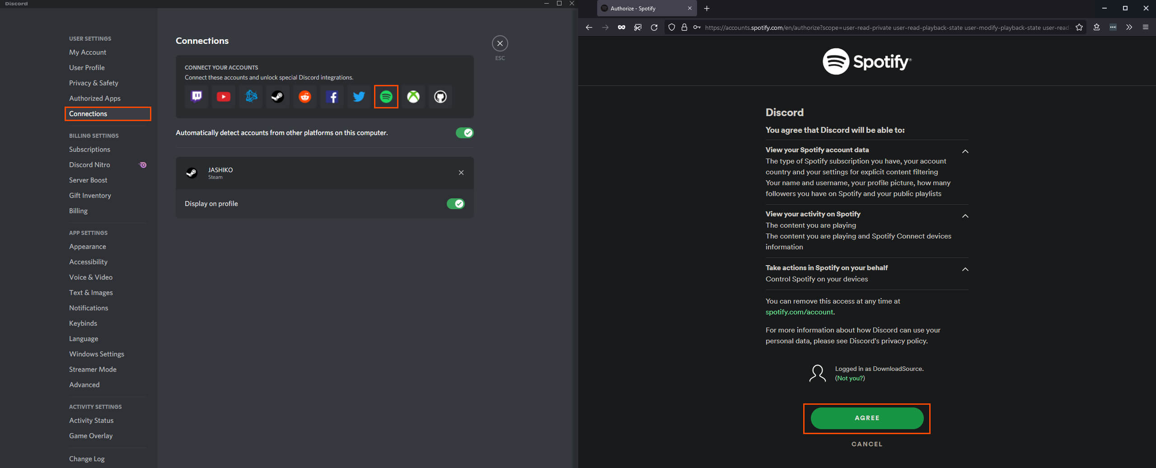Toggle automatic detection of accounts on this computer

464,133
